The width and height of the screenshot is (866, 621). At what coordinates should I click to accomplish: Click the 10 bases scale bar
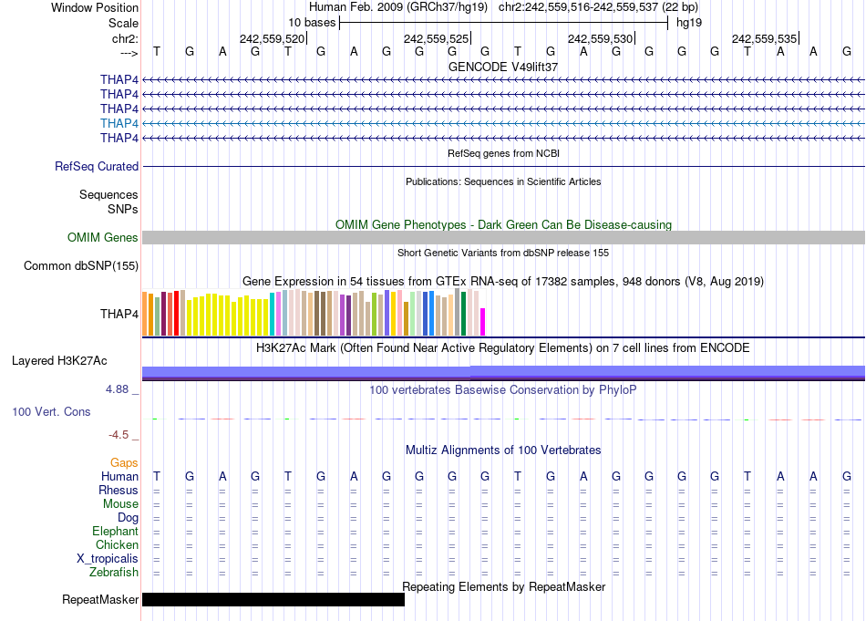point(504,23)
